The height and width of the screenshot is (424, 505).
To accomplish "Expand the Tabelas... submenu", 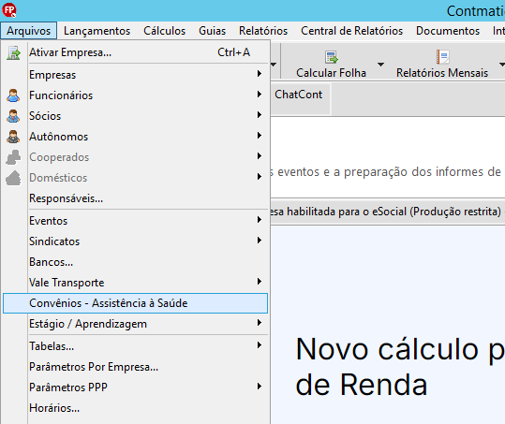I will (x=135, y=346).
